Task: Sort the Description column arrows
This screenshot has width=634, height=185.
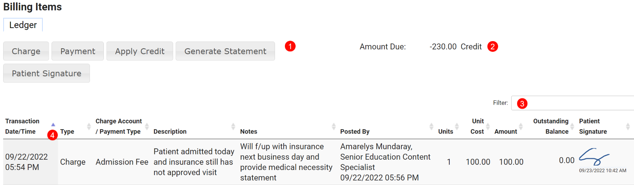Action: pos(233,126)
